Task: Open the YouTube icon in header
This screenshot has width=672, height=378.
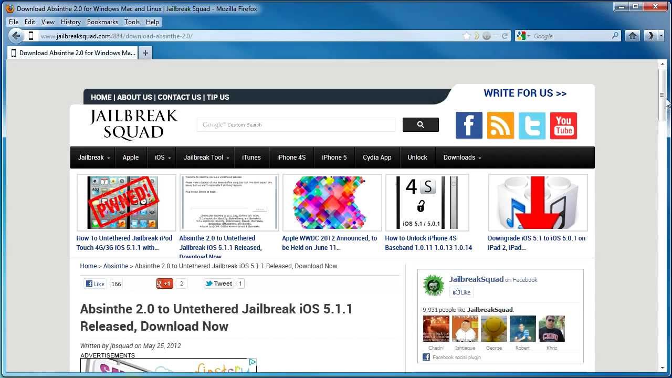Action: [x=563, y=125]
